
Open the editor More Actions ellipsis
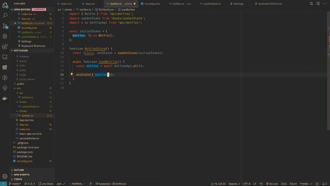pos(324,4)
